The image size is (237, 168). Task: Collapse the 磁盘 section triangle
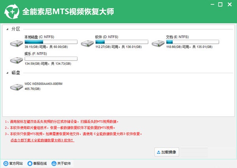coord(8,73)
